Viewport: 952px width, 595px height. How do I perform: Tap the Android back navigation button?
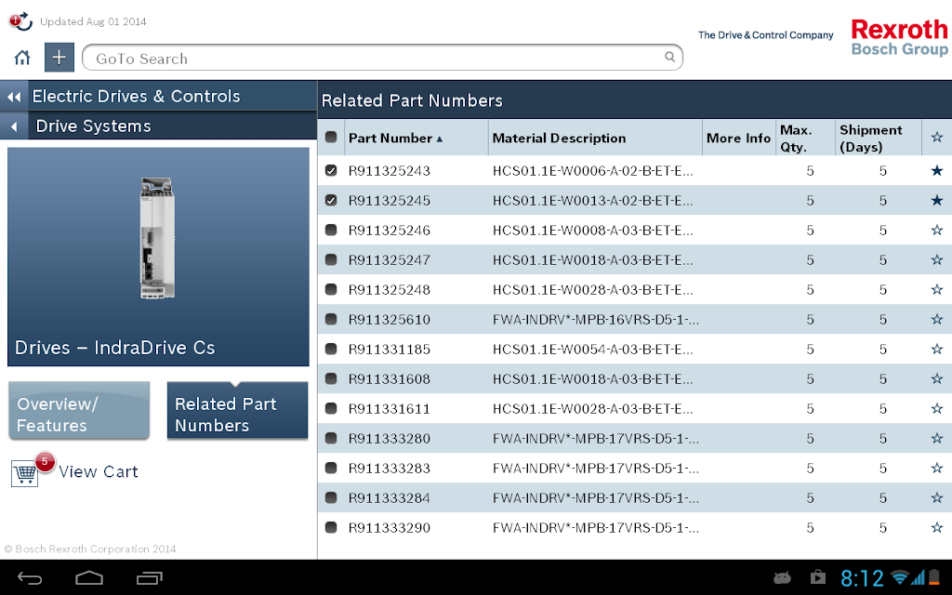(x=29, y=578)
